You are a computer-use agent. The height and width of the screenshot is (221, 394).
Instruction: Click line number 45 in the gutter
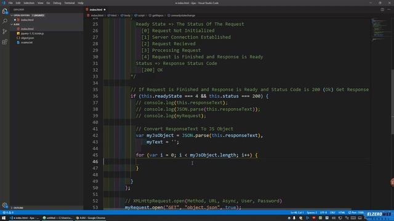[x=95, y=155]
